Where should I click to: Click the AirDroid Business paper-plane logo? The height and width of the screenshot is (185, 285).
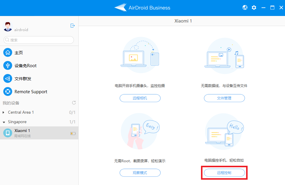tap(121, 8)
